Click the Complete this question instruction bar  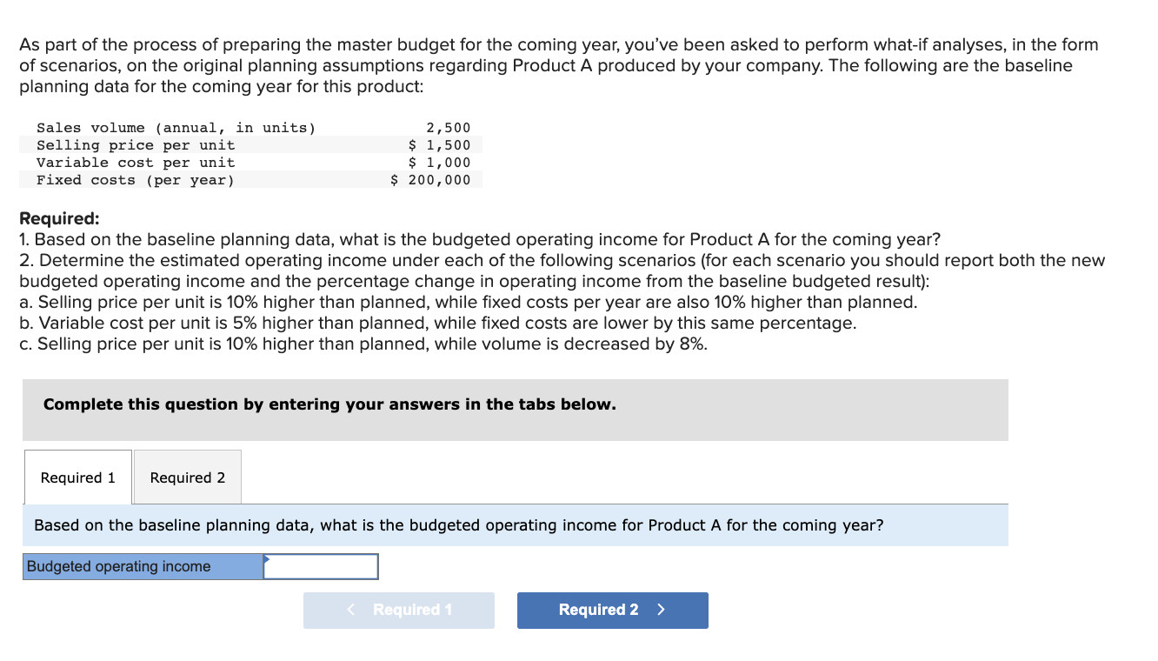[x=330, y=404]
